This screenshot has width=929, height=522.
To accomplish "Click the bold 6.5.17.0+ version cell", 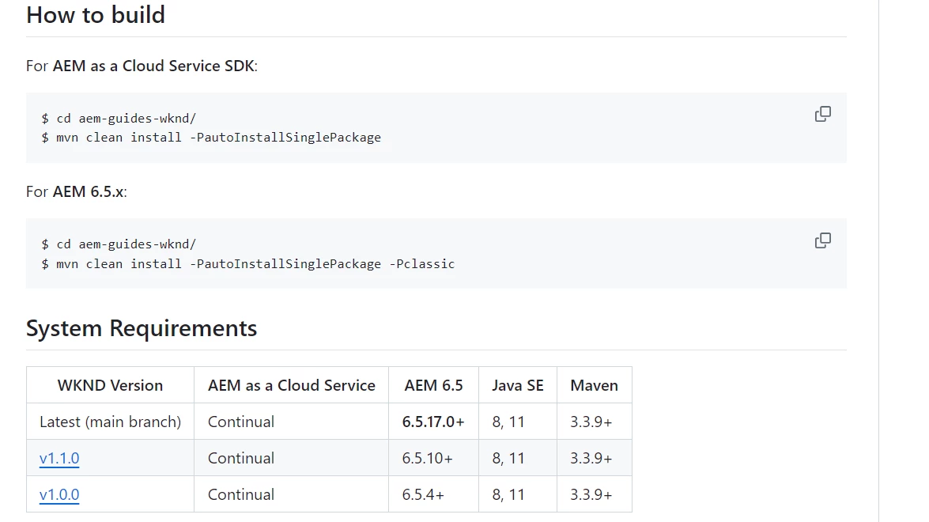I will coord(433,422).
